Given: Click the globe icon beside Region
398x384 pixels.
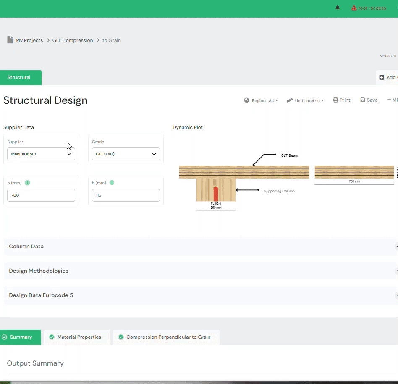Looking at the screenshot, I should 246,100.
